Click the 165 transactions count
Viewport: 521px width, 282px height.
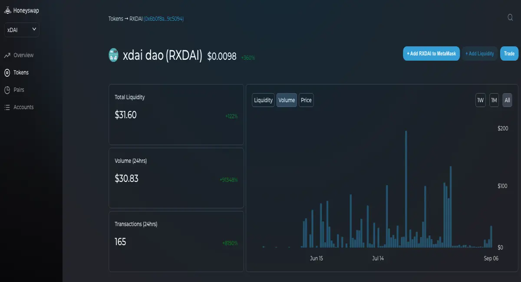coord(120,242)
